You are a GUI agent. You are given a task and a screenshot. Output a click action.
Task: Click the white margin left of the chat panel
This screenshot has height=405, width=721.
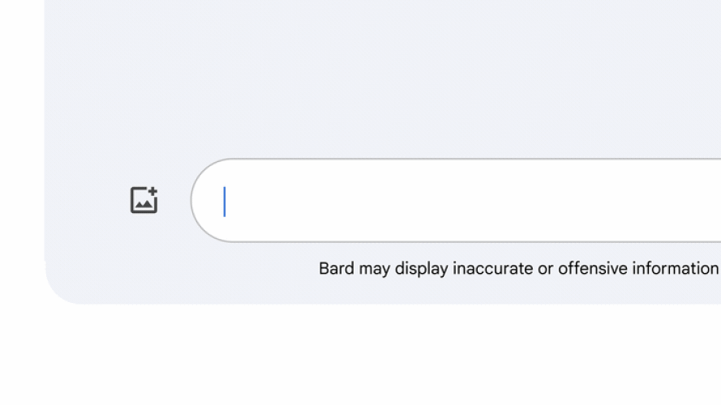coord(21,162)
